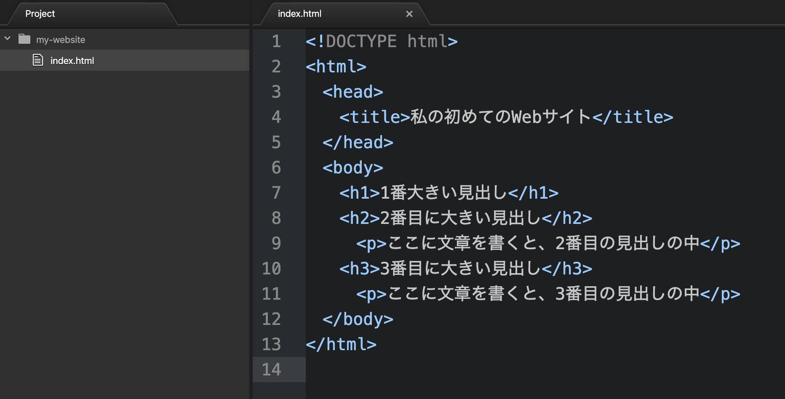Activate the index.html editor tab
Screen dimensions: 785x399
click(299, 14)
